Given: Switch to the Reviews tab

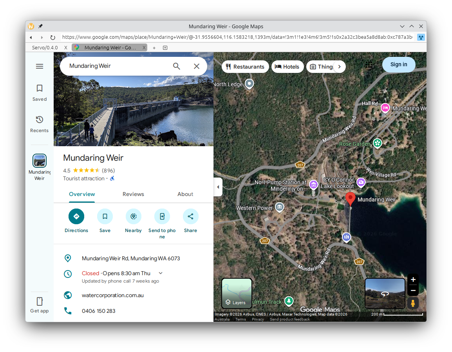Looking at the screenshot, I should click(x=133, y=194).
